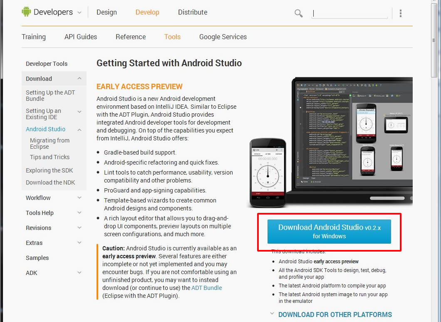Click the Android robot logo
441x322 pixels.
point(26,12)
